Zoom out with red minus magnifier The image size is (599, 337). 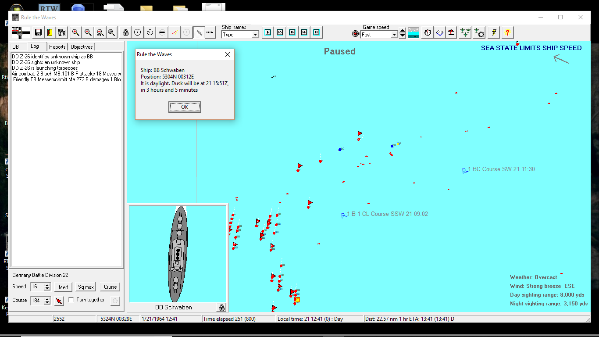pyautogui.click(x=88, y=32)
